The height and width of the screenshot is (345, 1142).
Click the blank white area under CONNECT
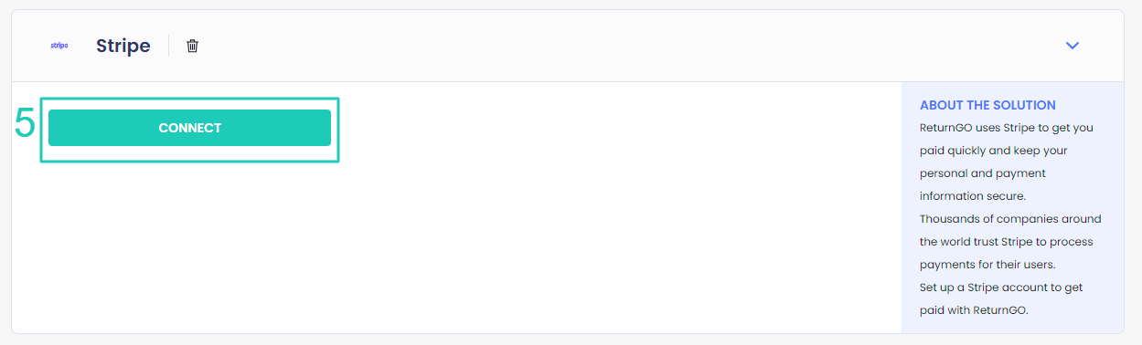457,246
